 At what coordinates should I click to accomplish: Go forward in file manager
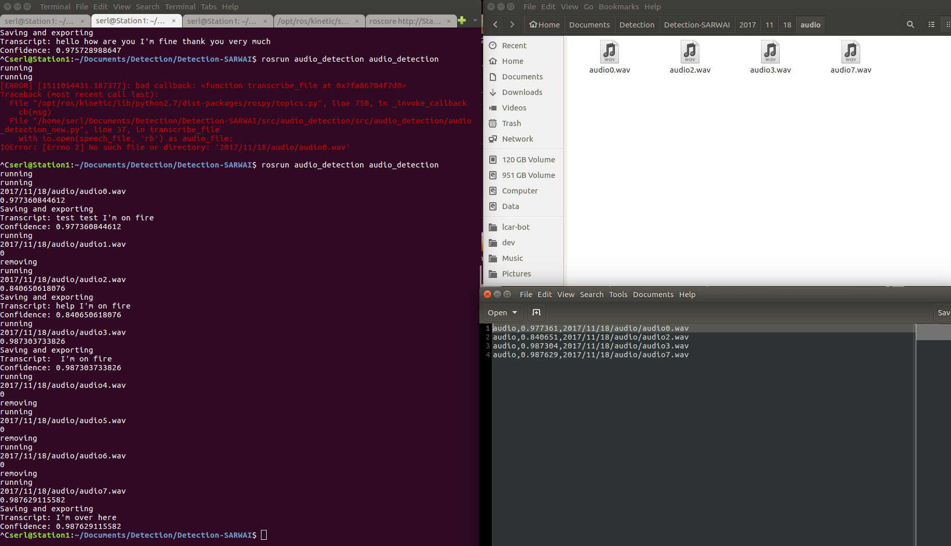[512, 24]
